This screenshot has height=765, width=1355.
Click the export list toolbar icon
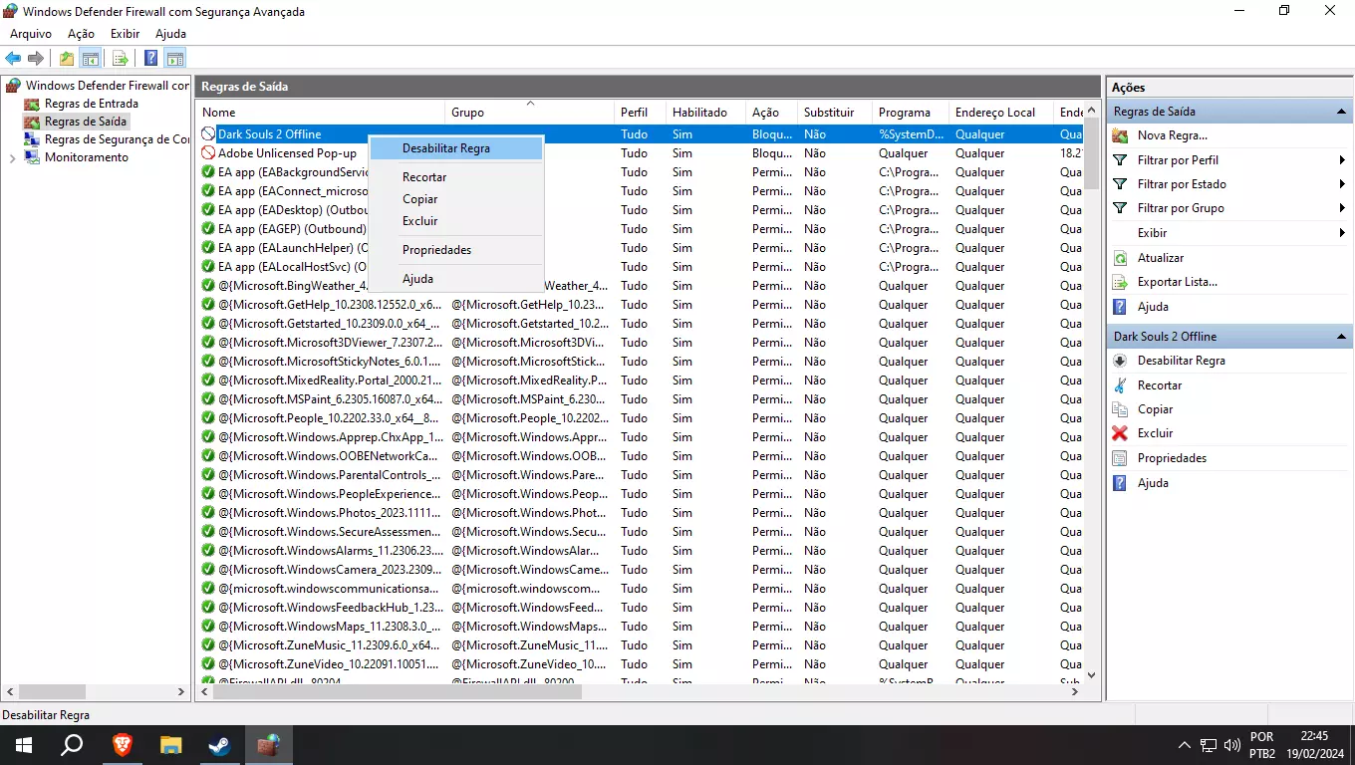[x=121, y=59]
